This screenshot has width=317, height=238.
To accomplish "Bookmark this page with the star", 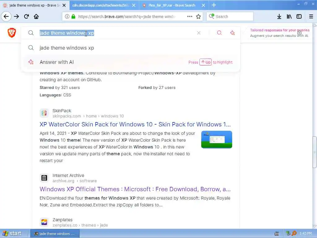I will click(198, 16).
